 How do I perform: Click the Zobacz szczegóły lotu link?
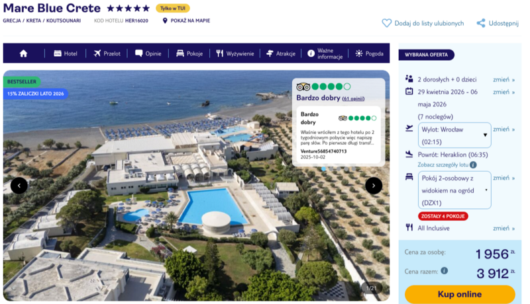[x=443, y=165]
